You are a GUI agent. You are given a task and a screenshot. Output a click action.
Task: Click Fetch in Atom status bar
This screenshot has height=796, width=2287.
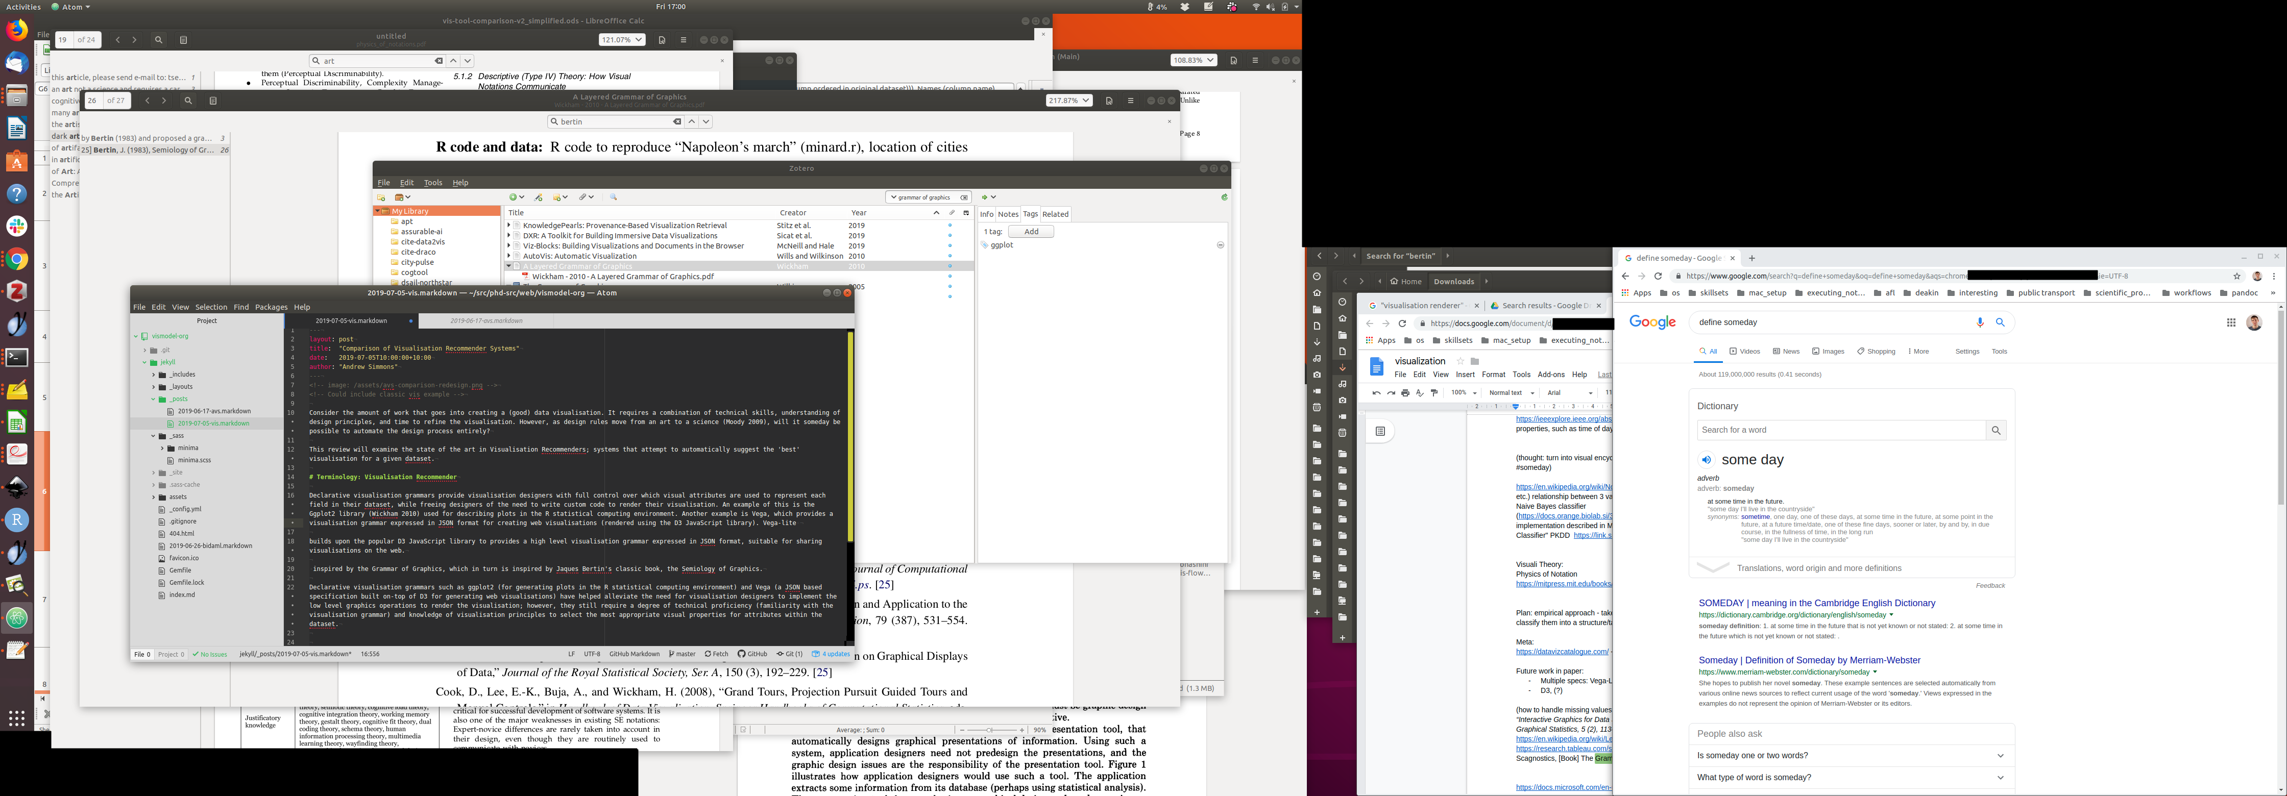(716, 654)
